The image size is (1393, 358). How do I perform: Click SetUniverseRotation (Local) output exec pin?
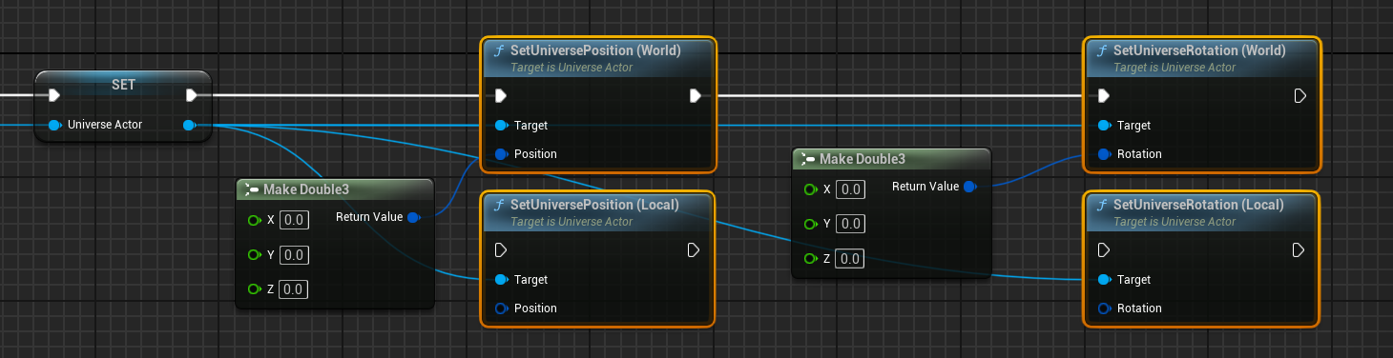point(1299,250)
